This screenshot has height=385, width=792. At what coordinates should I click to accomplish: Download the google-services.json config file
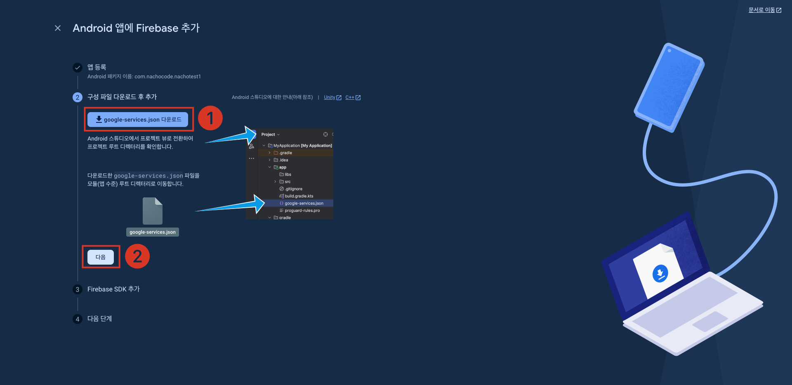[x=138, y=120]
